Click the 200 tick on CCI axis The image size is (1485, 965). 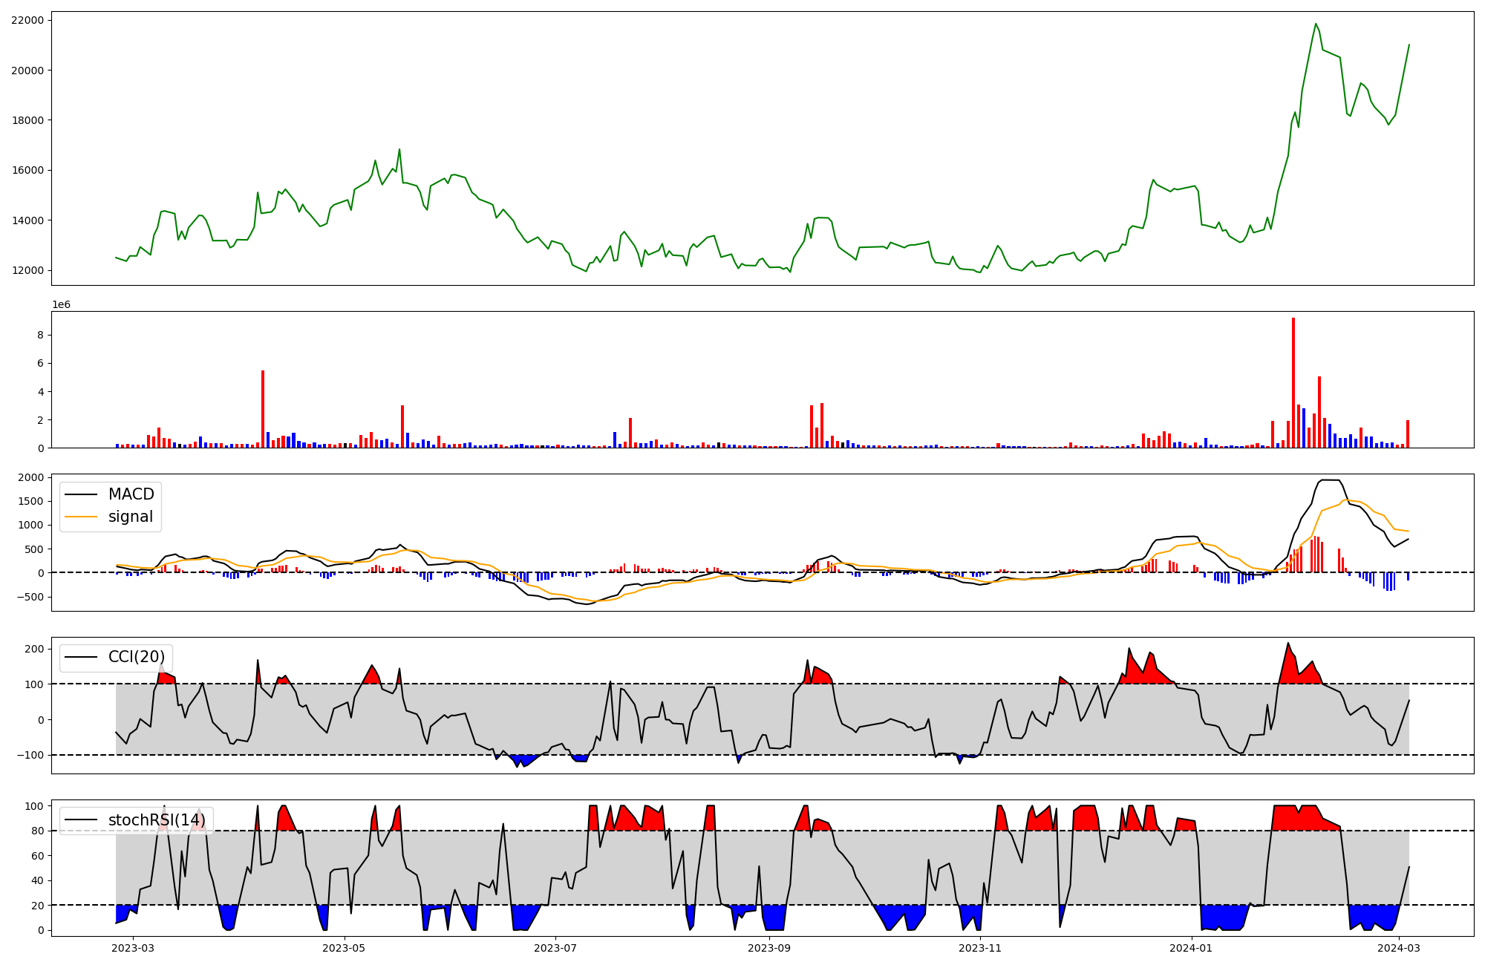(x=36, y=649)
